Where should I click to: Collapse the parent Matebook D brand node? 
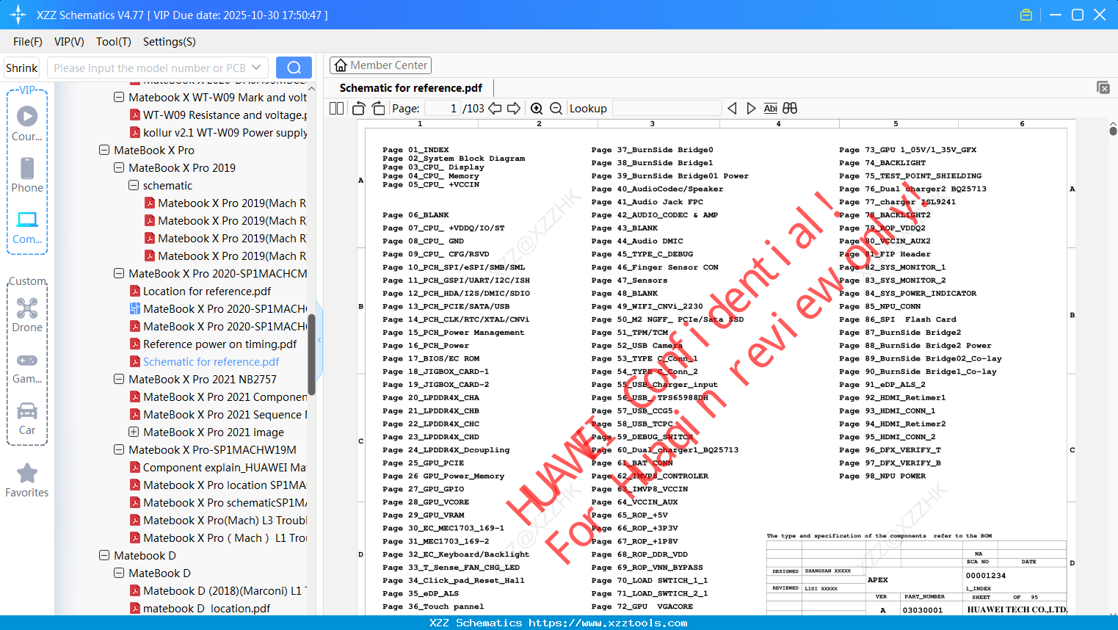[x=104, y=555]
